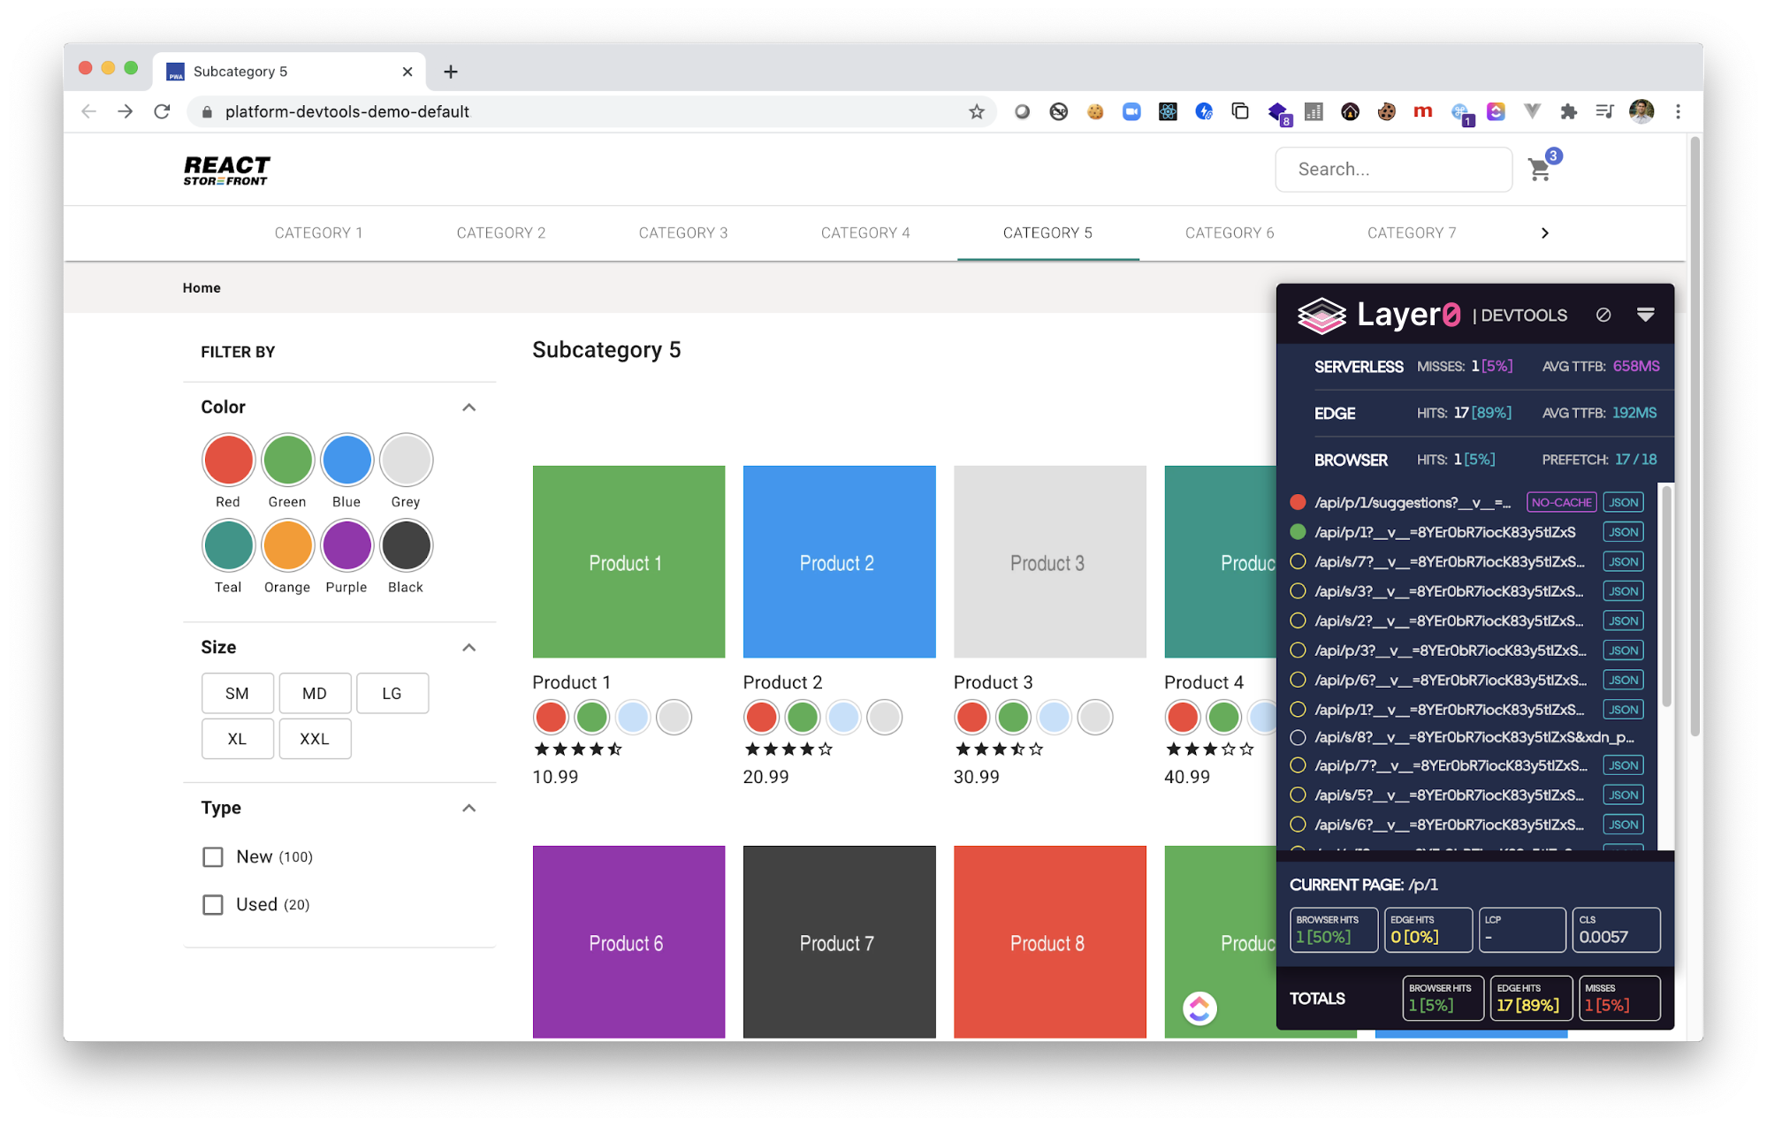Open the Extensions puzzle icon

[1568, 111]
